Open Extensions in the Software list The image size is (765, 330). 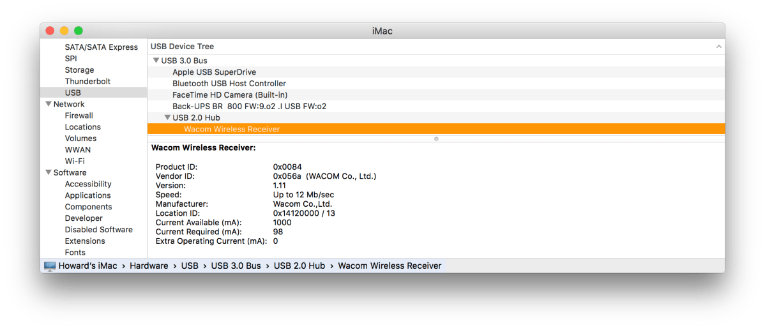[x=84, y=241]
